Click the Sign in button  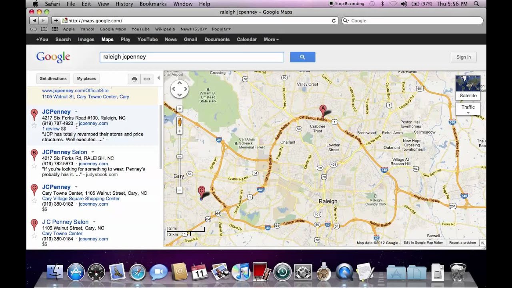click(464, 57)
